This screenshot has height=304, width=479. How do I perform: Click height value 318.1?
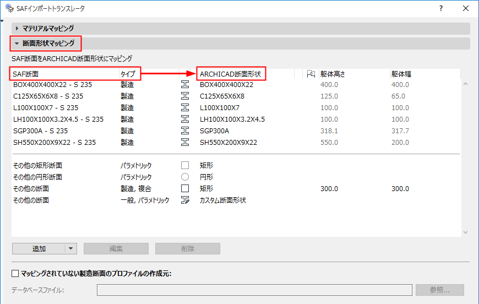click(x=329, y=131)
